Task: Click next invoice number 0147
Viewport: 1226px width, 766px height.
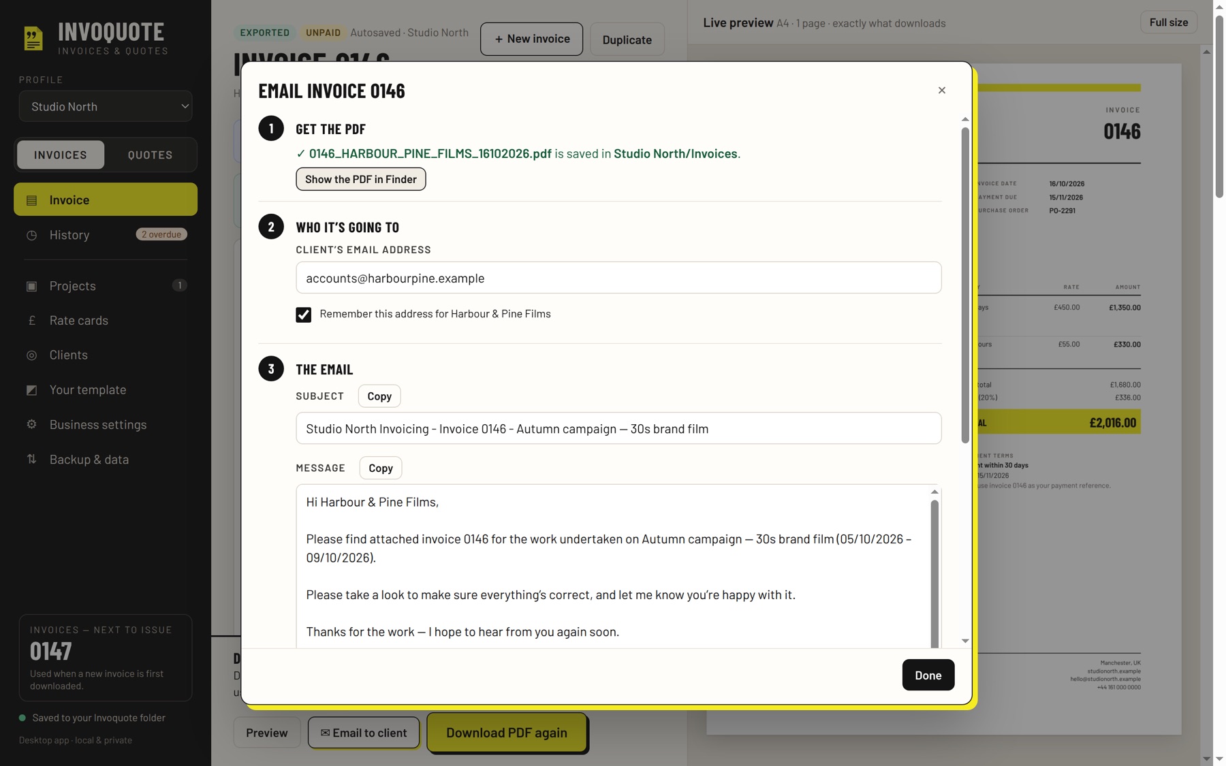Action: tap(51, 652)
